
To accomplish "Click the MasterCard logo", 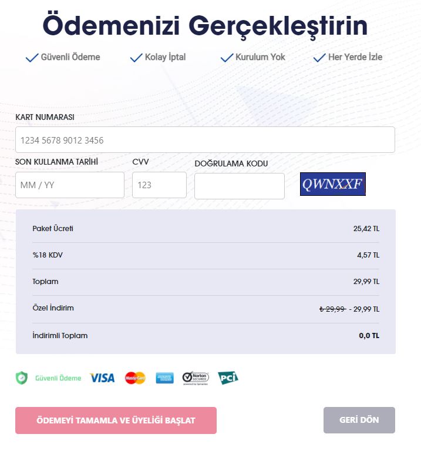I will 135,378.
